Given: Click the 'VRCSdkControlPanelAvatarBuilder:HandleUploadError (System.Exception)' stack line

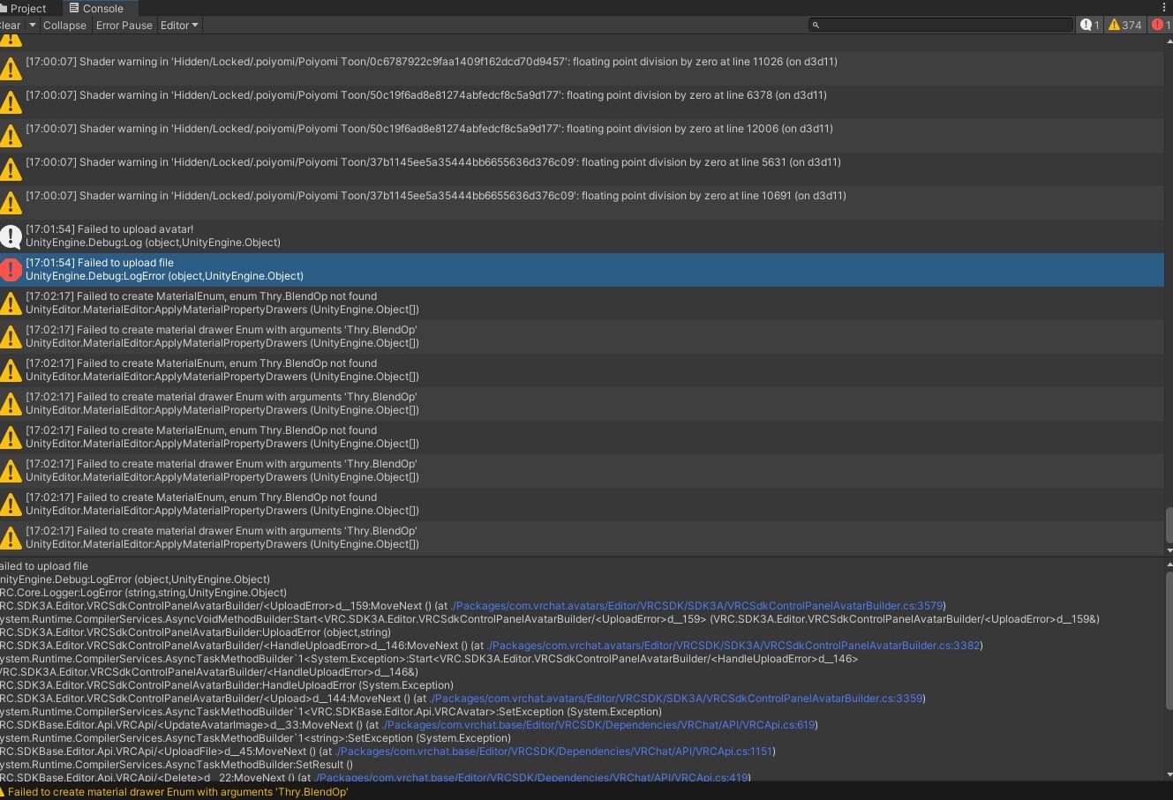Looking at the screenshot, I should click(x=227, y=685).
